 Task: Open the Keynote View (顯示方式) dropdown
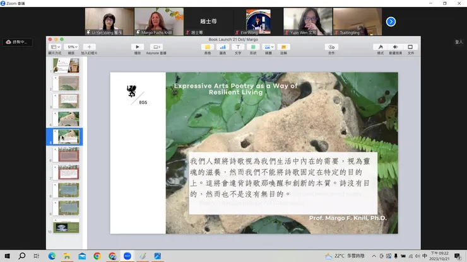(x=55, y=47)
